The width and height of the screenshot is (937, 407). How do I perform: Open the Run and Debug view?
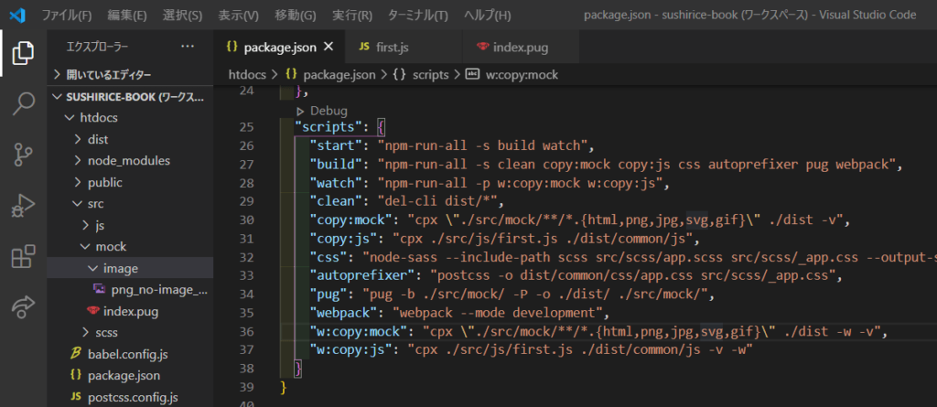tap(23, 206)
